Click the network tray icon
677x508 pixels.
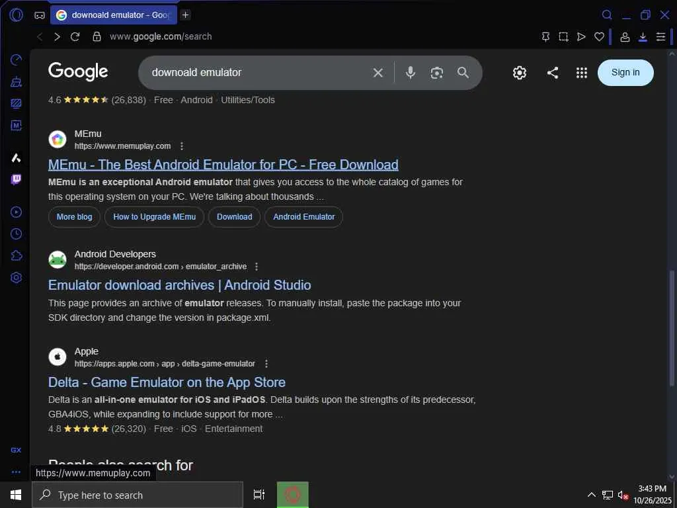(608, 495)
